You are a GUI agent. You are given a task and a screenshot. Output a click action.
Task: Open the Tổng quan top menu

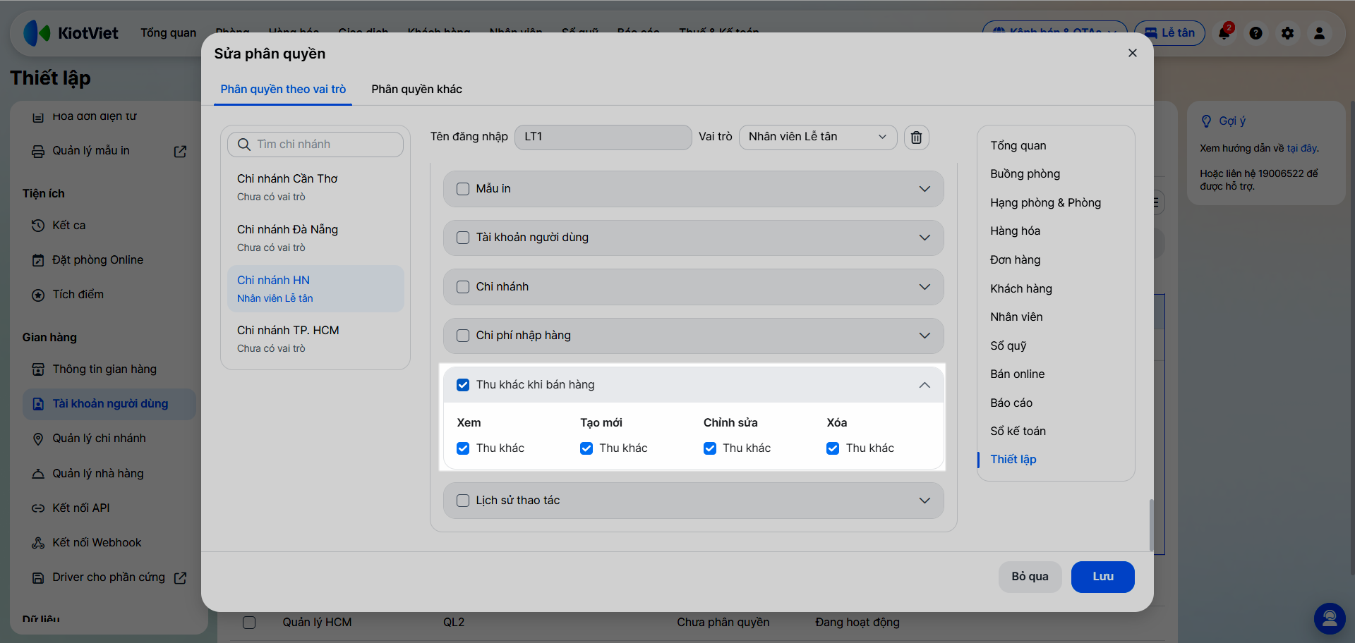click(168, 33)
